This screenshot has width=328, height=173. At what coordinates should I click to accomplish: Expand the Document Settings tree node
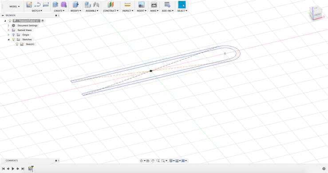8,25
